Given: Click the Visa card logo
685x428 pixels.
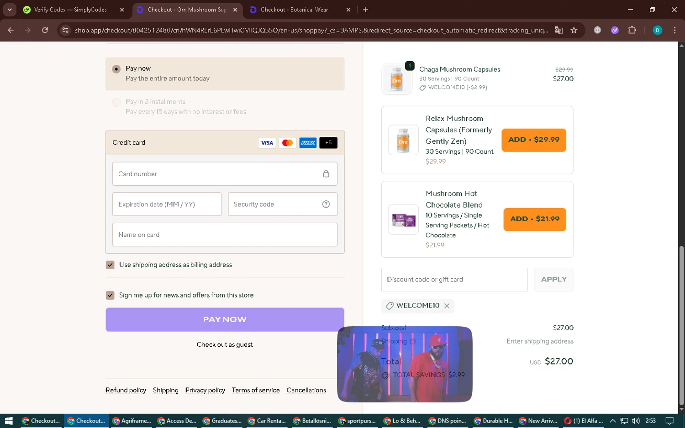Looking at the screenshot, I should pyautogui.click(x=267, y=143).
